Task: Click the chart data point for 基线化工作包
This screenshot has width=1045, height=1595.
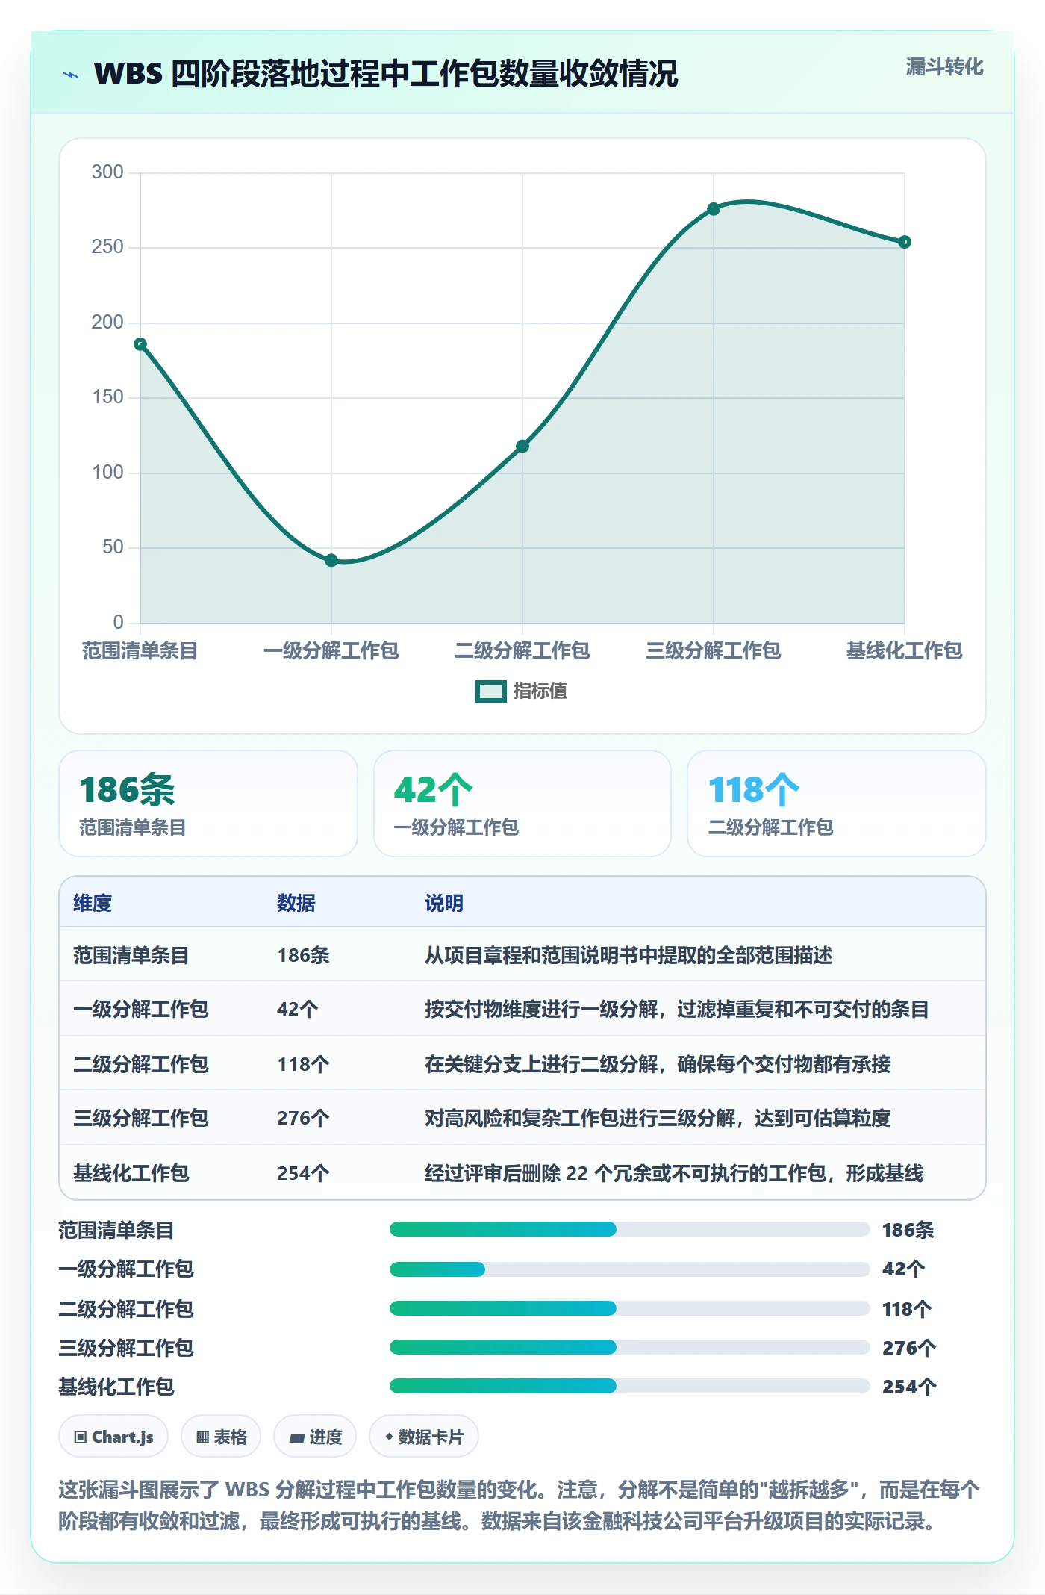Action: click(905, 242)
